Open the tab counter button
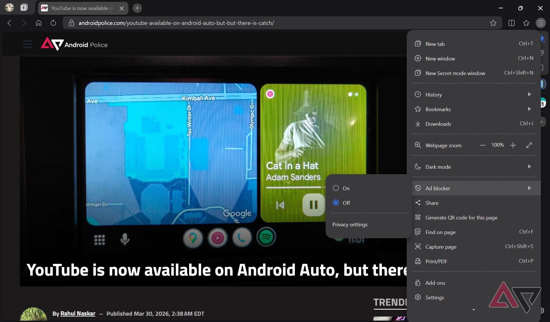Viewport: 550px width, 322px height. (24, 7)
